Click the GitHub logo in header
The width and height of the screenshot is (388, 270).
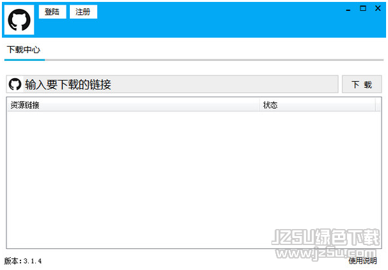click(x=19, y=20)
